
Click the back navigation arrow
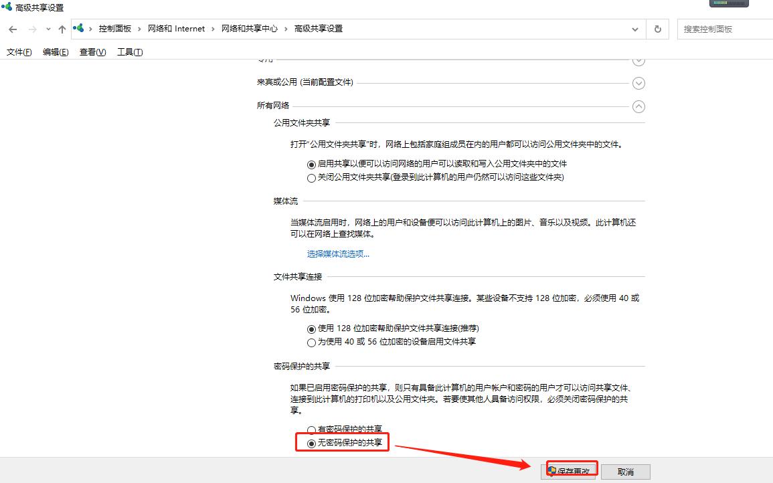tap(12, 29)
